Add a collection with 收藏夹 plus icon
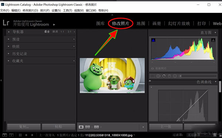Viewport: 222px width, 138px height. point(74,61)
